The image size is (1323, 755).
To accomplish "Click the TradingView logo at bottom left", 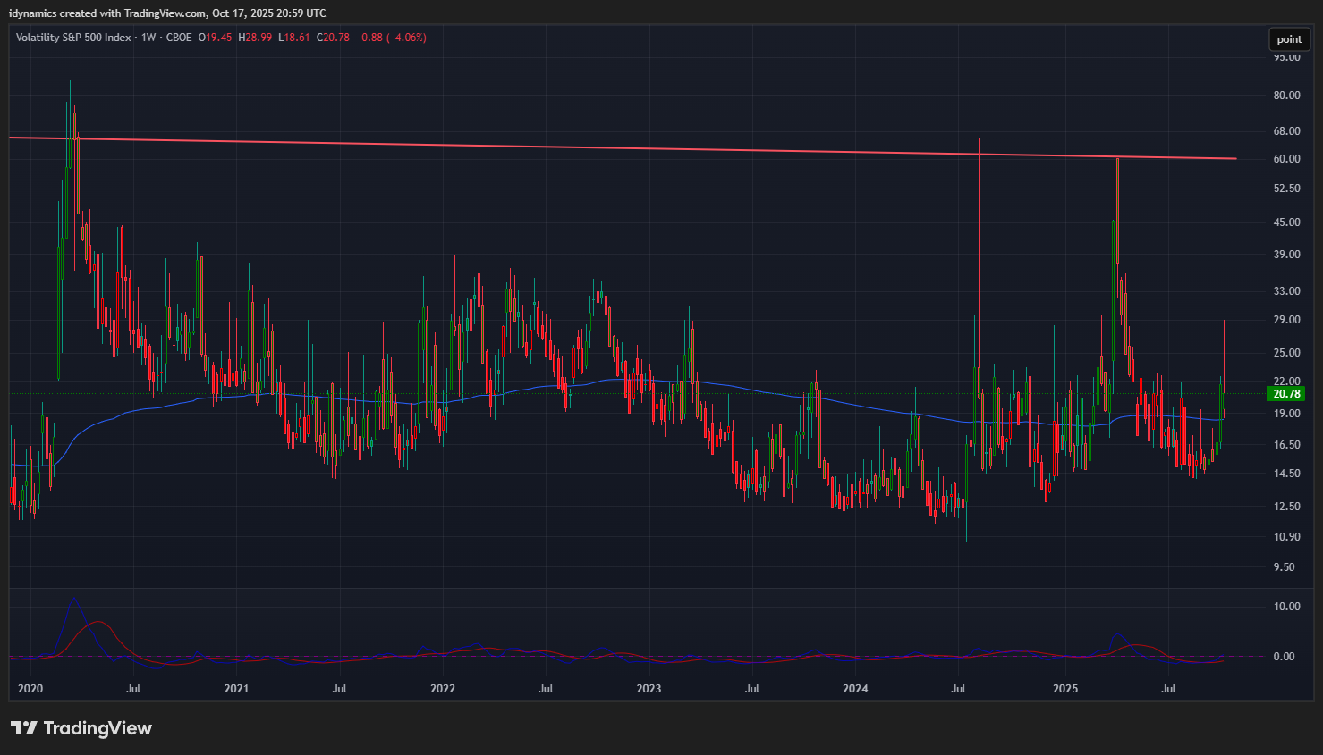I will point(81,728).
